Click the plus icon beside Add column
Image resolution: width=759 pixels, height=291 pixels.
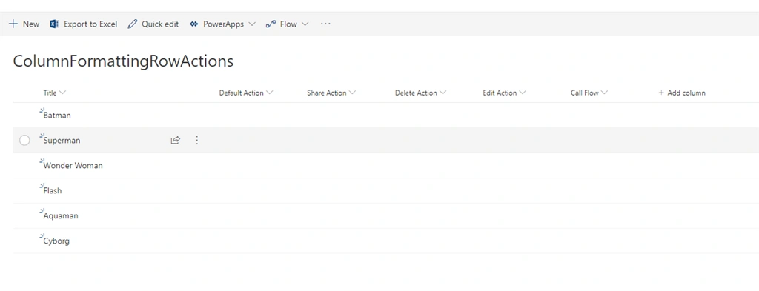click(661, 93)
